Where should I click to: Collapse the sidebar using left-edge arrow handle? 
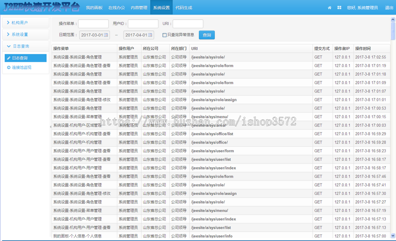tap(51, 127)
